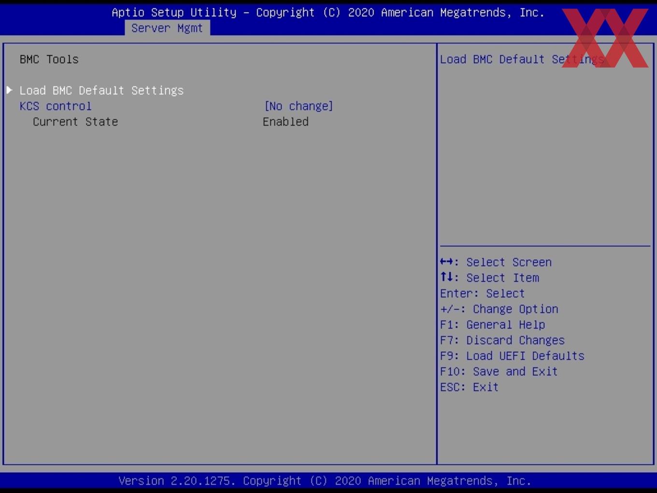This screenshot has height=493, width=657.
Task: Click the Version 2.20.1275 footer text
Action: pyautogui.click(x=325, y=481)
